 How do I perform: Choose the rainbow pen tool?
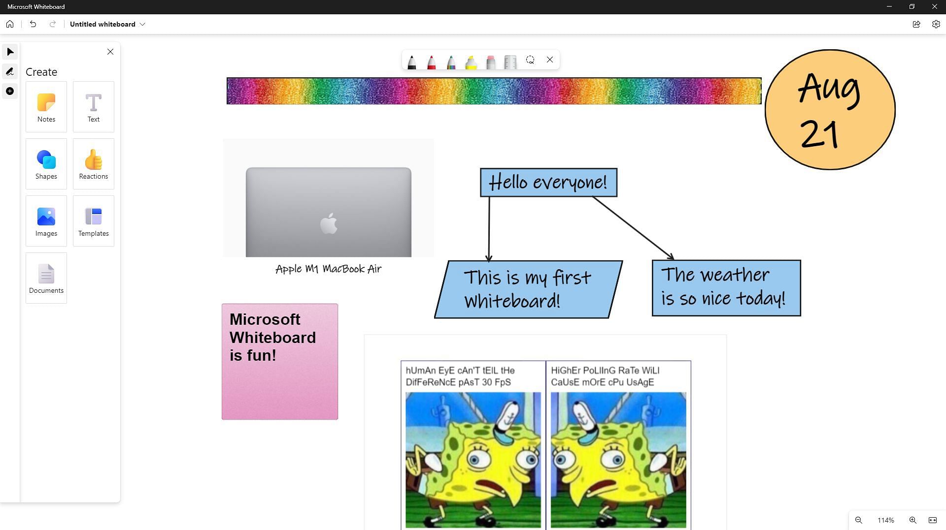451,62
